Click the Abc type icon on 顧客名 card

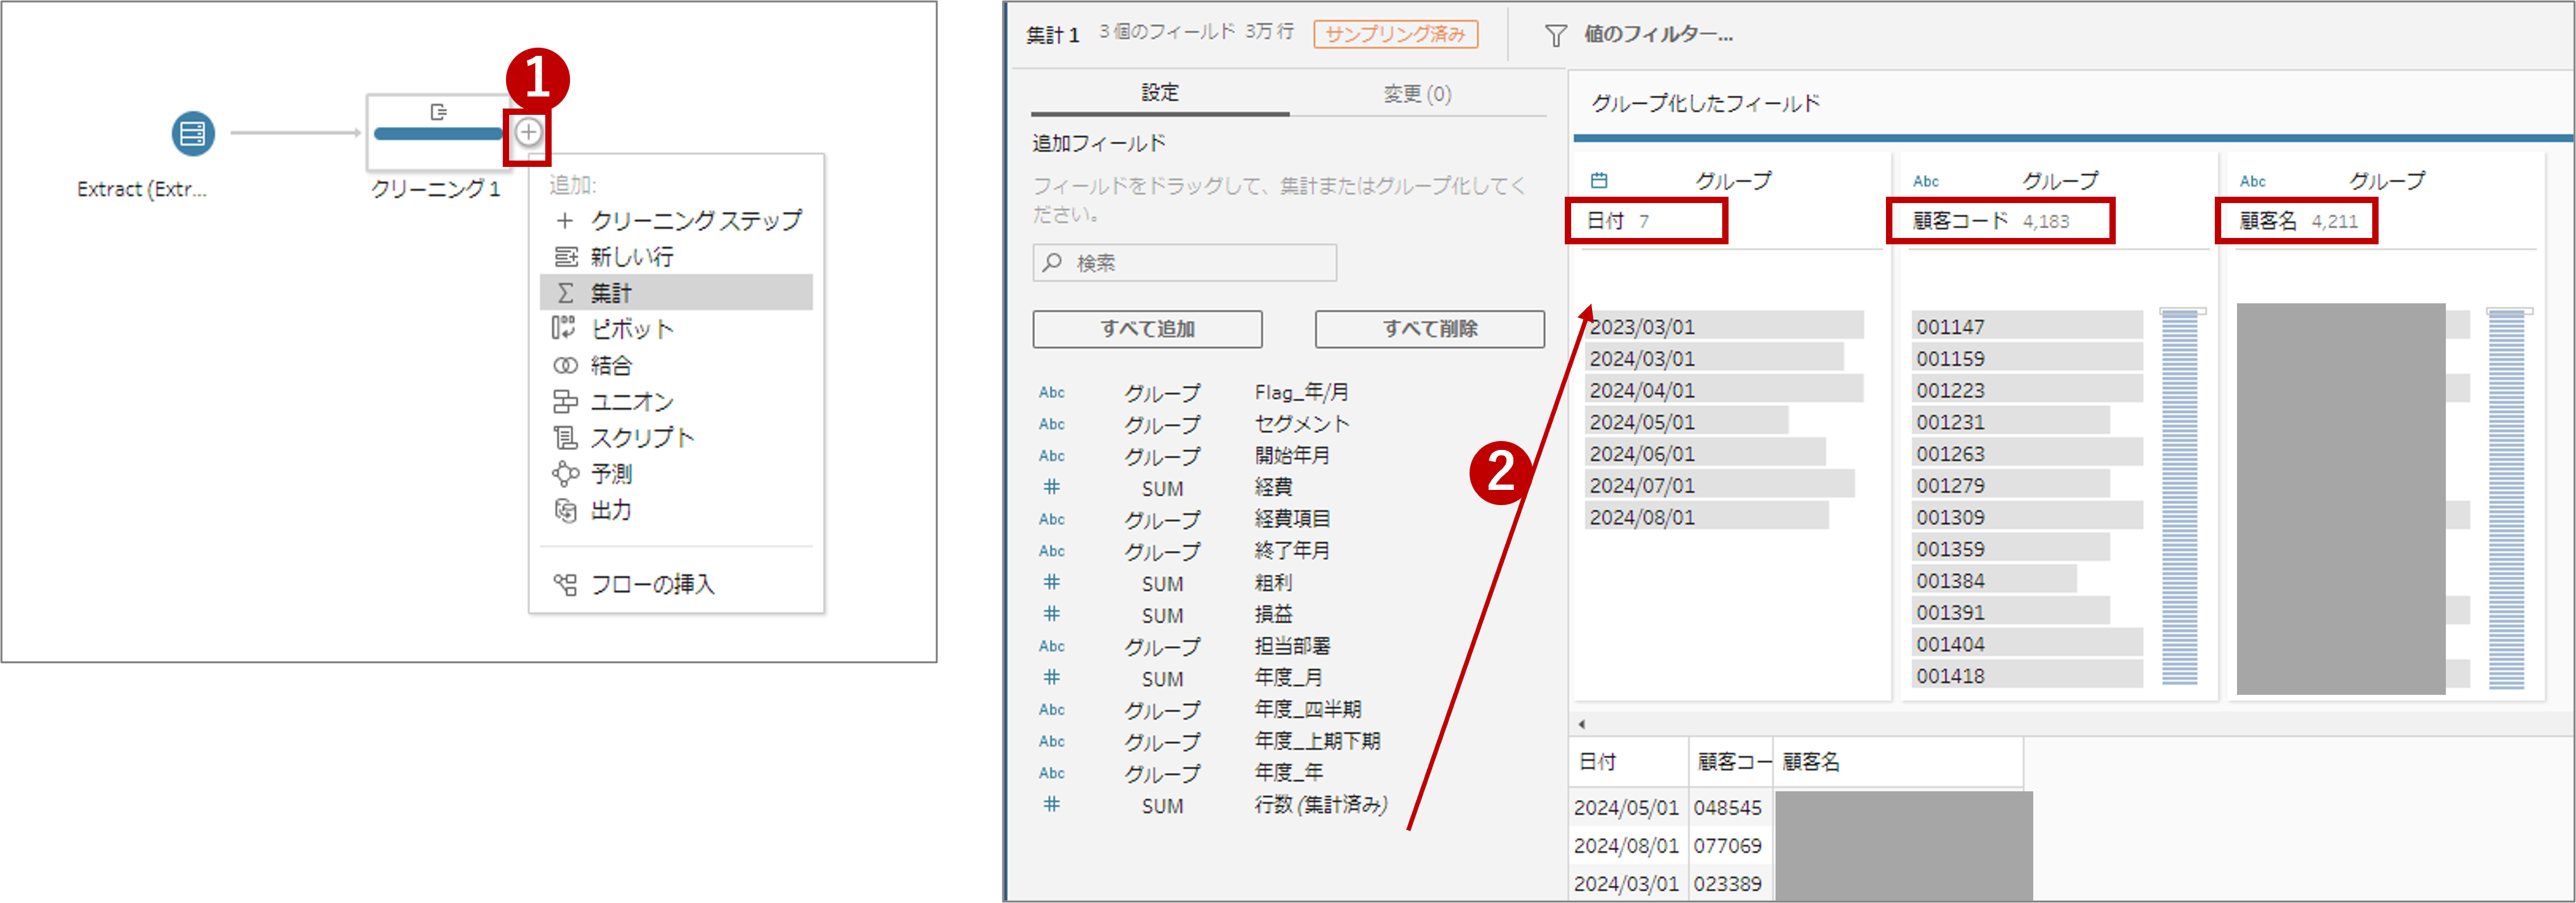click(2253, 181)
